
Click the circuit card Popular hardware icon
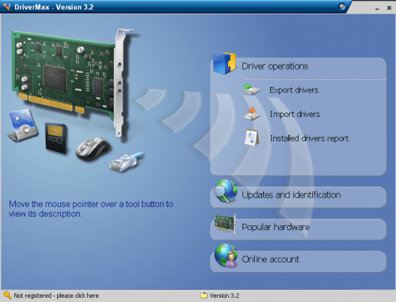click(225, 224)
